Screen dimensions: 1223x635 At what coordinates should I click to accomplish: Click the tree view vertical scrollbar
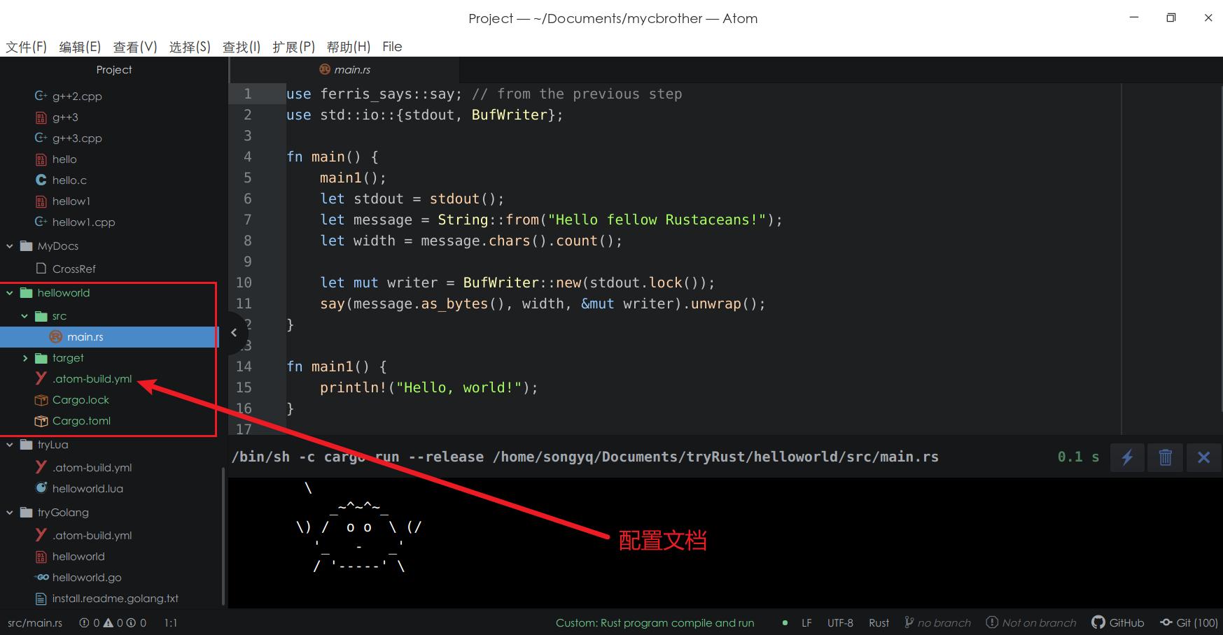click(223, 535)
